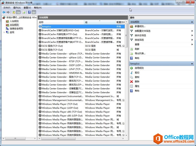This screenshot has height=146, width=196.
Task: Click 刷新 in the actions pane
Action: pyautogui.click(x=137, y=49)
